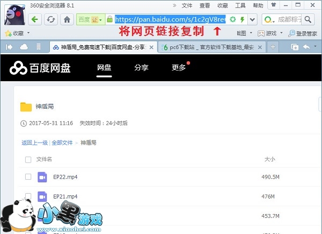
Task: Click the EP22.mp4 video file icon
Action: [42, 177]
